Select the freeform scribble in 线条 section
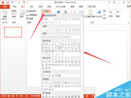 (x=79, y=30)
